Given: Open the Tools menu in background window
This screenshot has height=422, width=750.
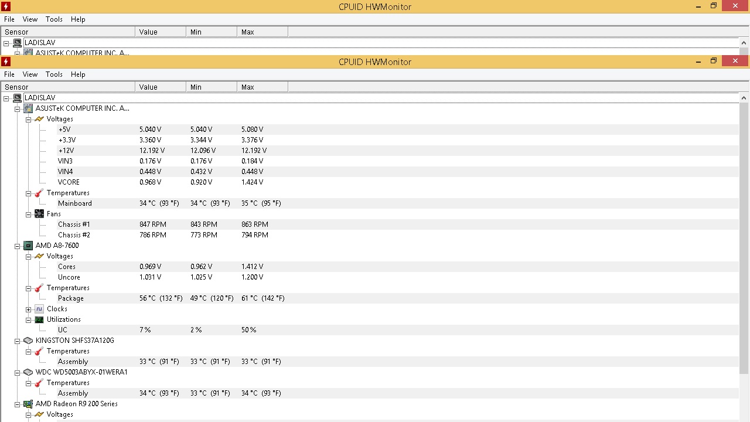Looking at the screenshot, I should pos(54,19).
